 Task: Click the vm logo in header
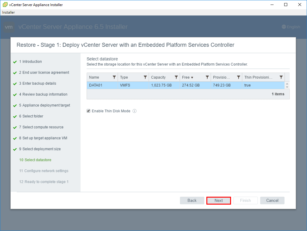tap(9, 27)
